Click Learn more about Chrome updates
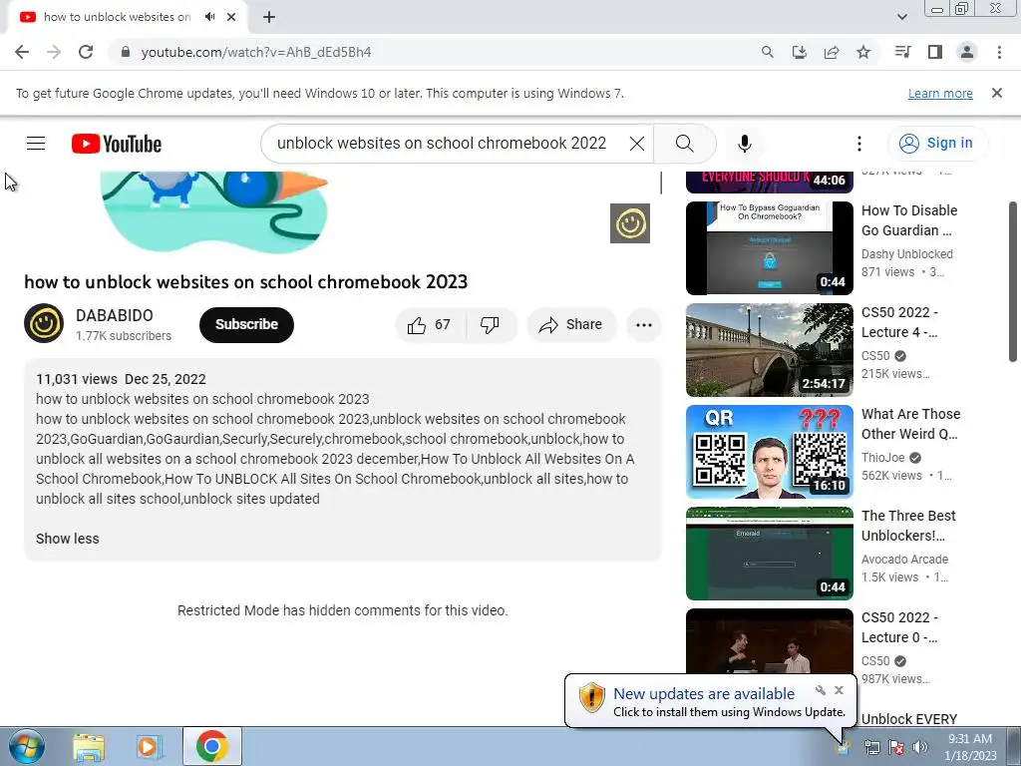 [x=940, y=93]
